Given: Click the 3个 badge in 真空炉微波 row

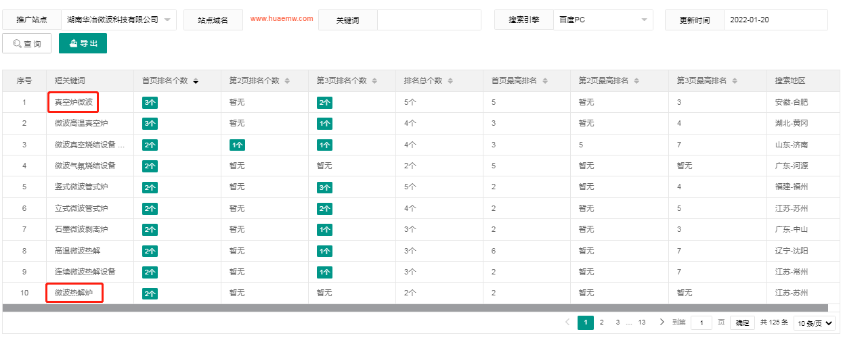Looking at the screenshot, I should [x=150, y=103].
